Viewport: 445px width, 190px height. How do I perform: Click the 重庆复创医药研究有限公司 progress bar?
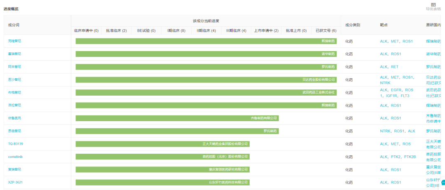(163, 169)
